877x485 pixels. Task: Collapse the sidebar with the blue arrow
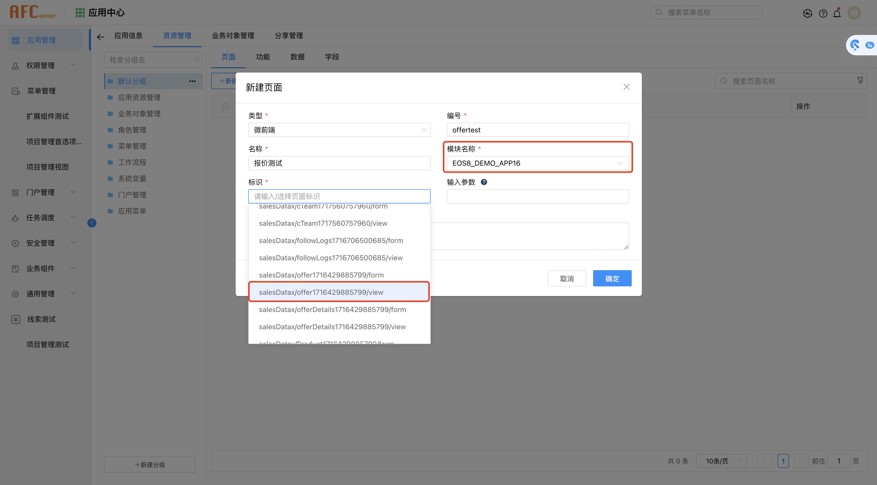pos(92,223)
